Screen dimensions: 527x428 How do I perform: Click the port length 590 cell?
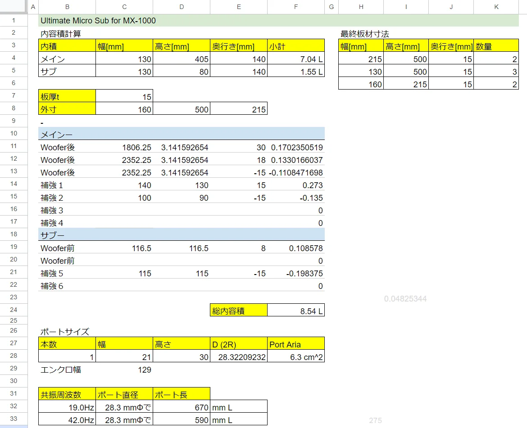[181, 420]
